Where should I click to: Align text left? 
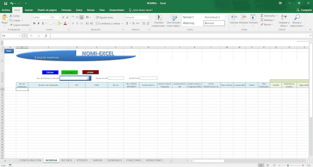(73, 23)
